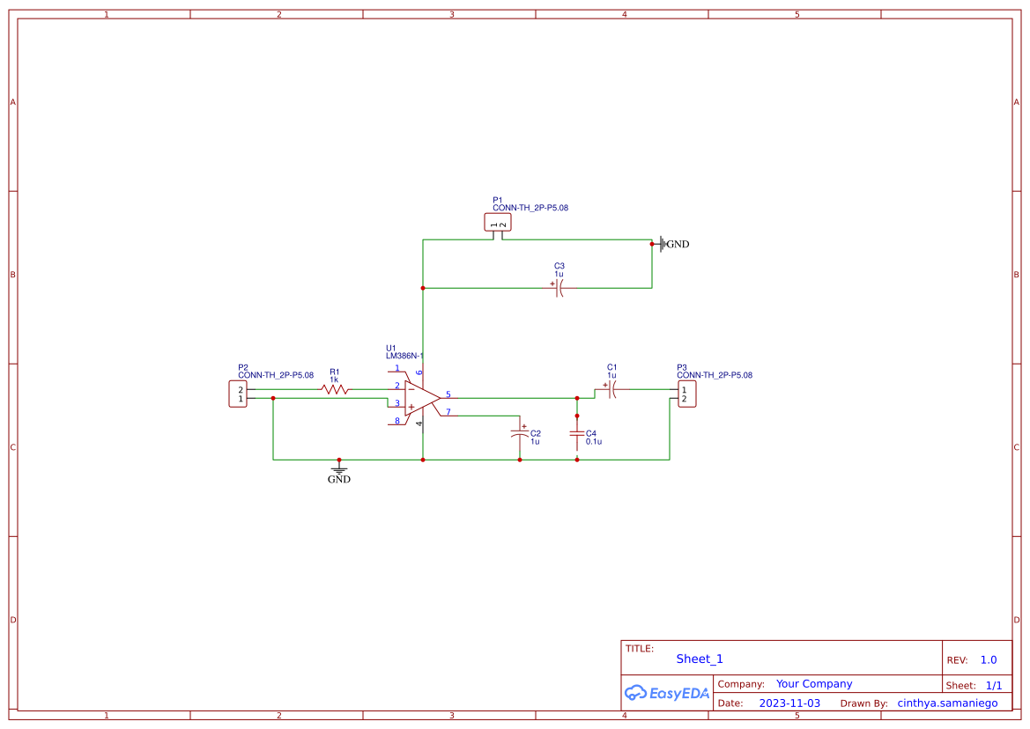The width and height of the screenshot is (1030, 729).
Task: Select the 0.1u value text of C4
Action: click(594, 442)
